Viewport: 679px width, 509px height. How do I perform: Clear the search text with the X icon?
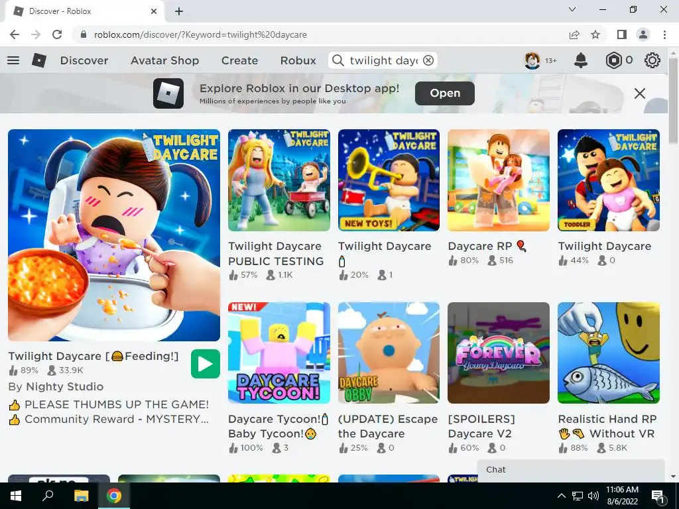click(428, 60)
